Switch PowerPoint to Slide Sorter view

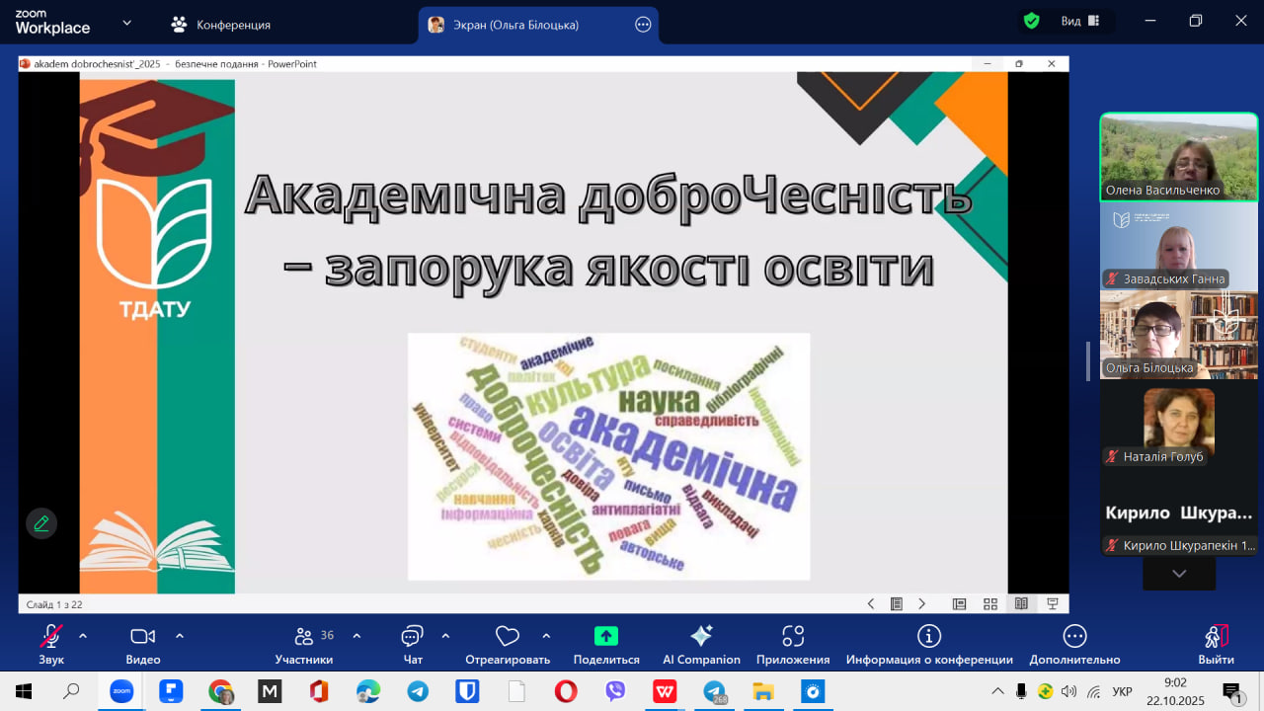click(x=990, y=603)
